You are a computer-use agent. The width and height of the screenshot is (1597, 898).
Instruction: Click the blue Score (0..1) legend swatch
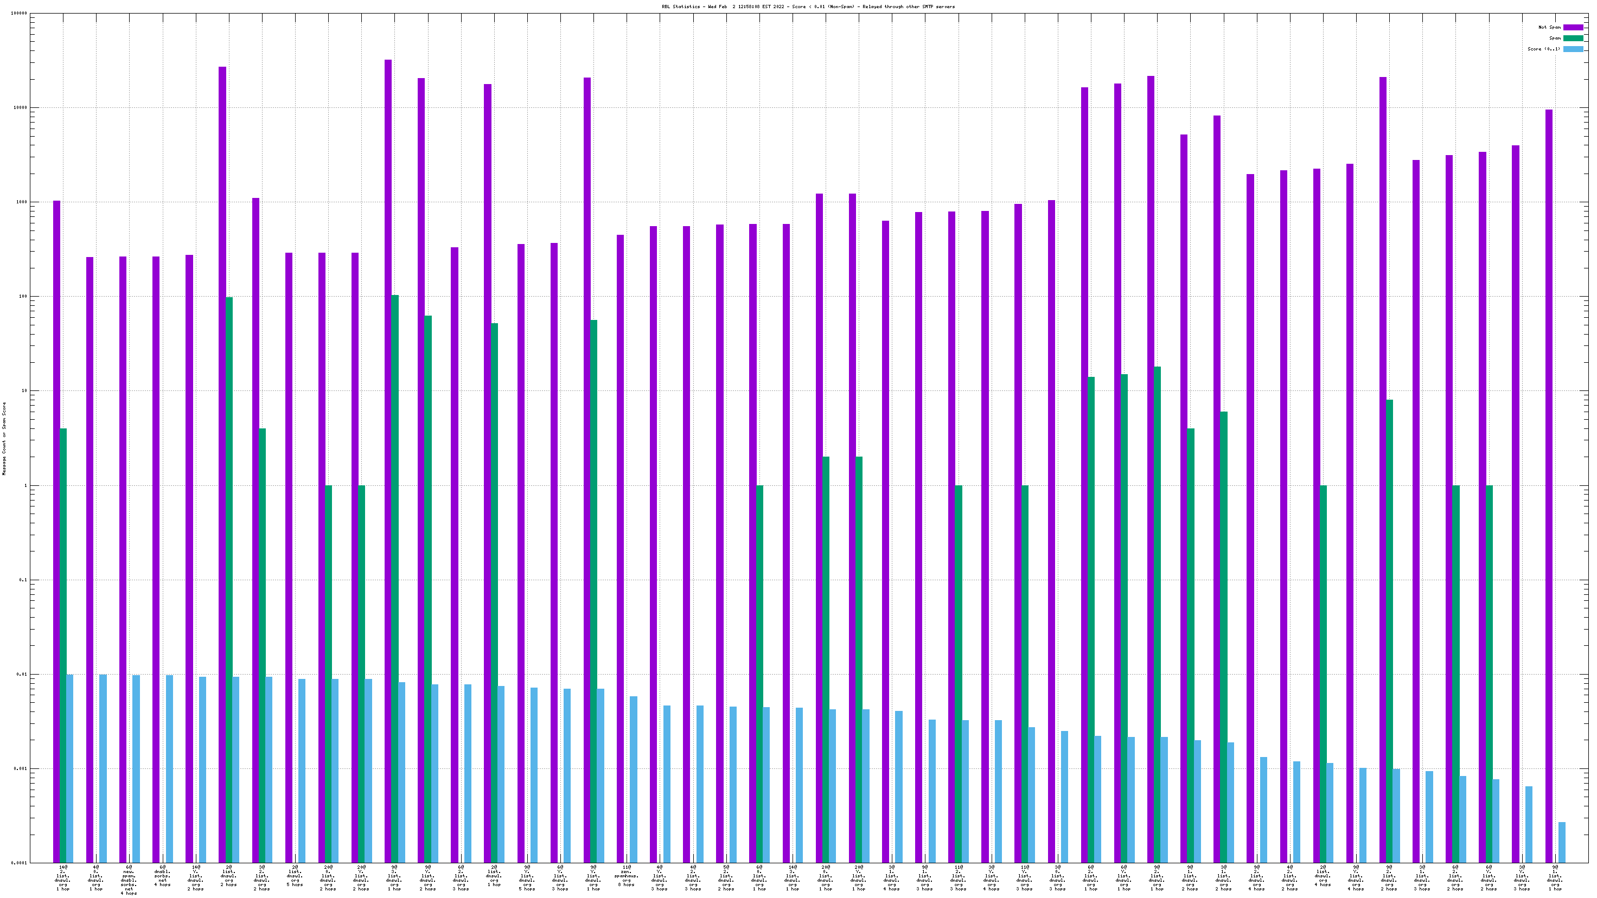click(x=1573, y=49)
